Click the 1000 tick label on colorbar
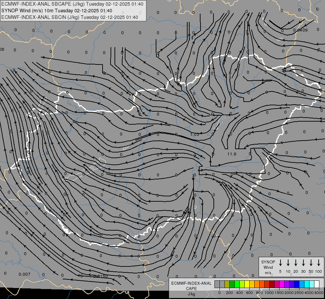The width and height of the screenshot is (325, 299). pyautogui.click(x=269, y=293)
